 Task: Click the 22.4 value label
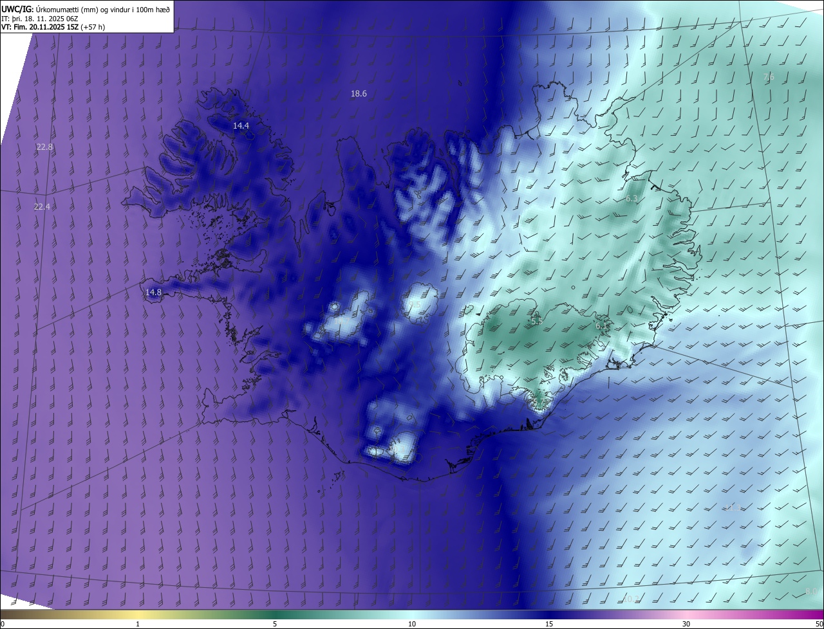(x=42, y=207)
